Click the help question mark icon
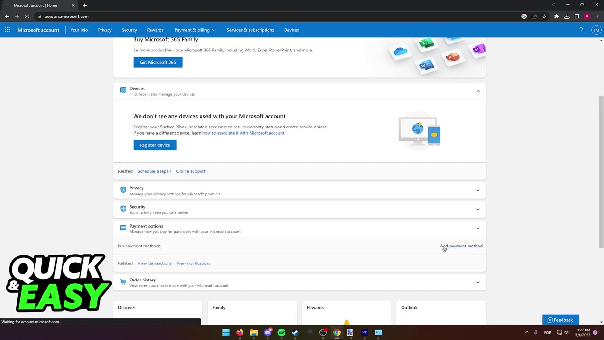 (581, 30)
